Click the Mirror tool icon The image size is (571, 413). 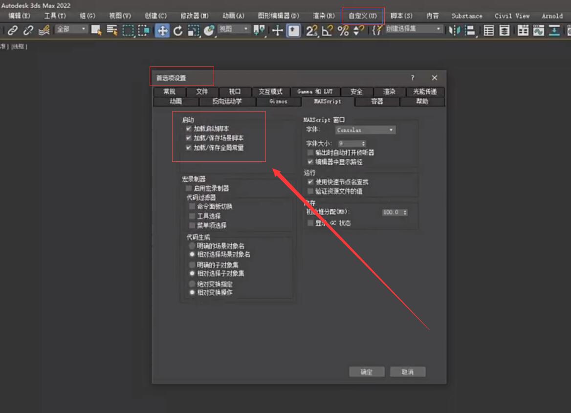pos(454,31)
